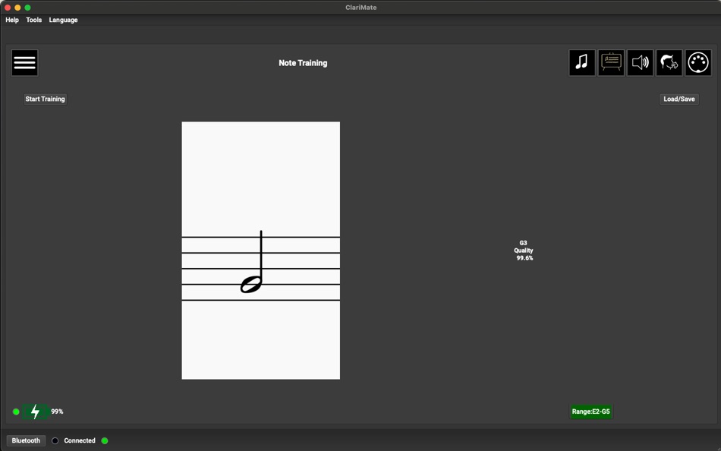Screen dimensions: 721x451
Task: Minimize the window with the yellow button
Action: point(17,8)
